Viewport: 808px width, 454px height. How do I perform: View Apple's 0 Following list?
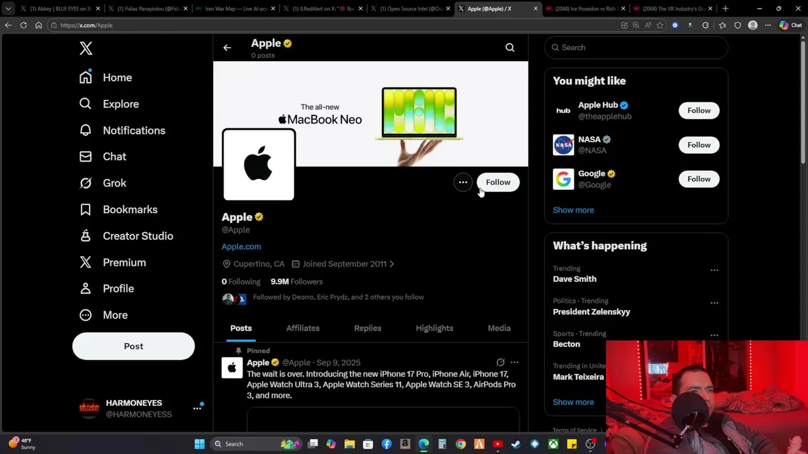(x=241, y=282)
